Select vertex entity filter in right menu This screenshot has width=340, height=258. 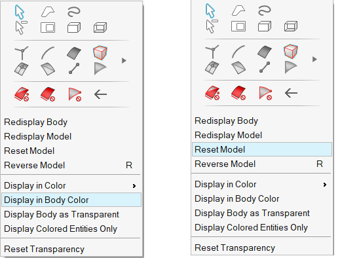click(212, 51)
